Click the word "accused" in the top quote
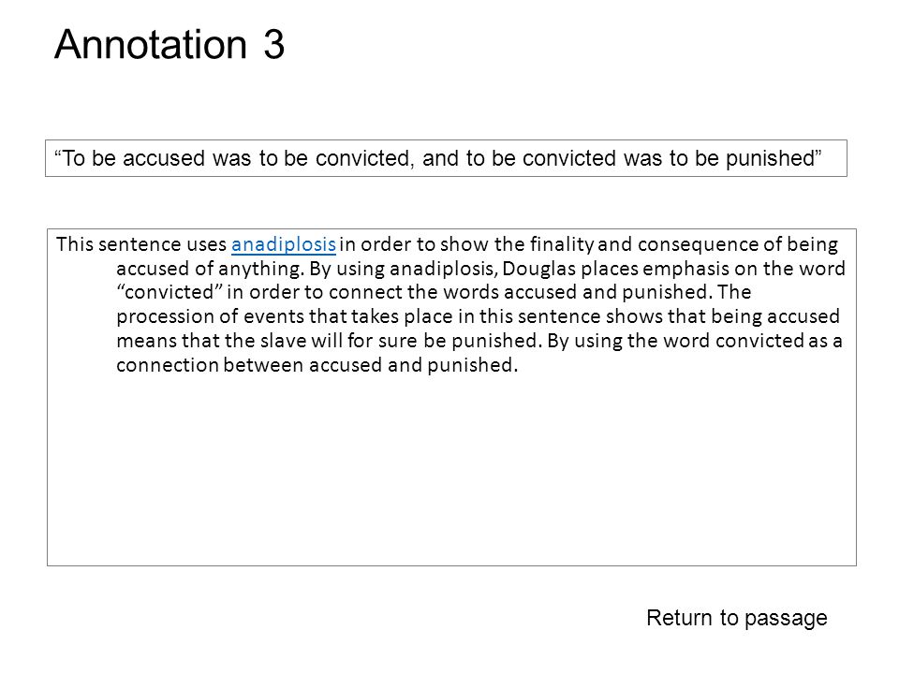This screenshot has width=899, height=674. (163, 159)
